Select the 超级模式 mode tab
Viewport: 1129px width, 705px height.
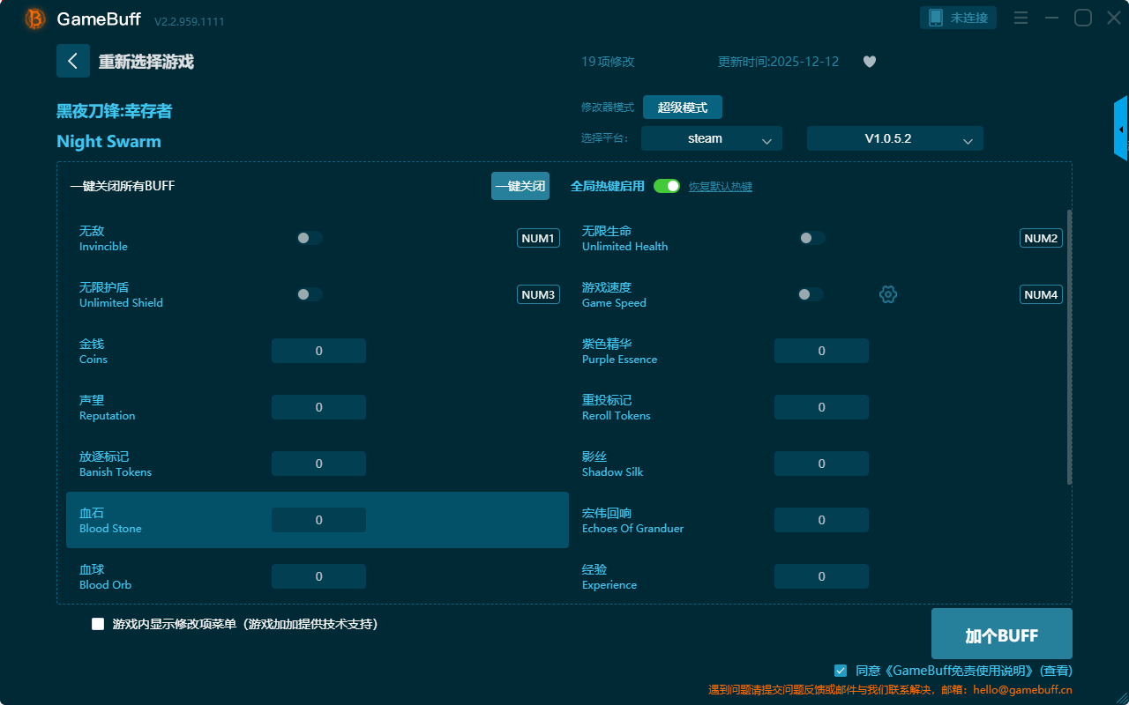[x=682, y=108]
